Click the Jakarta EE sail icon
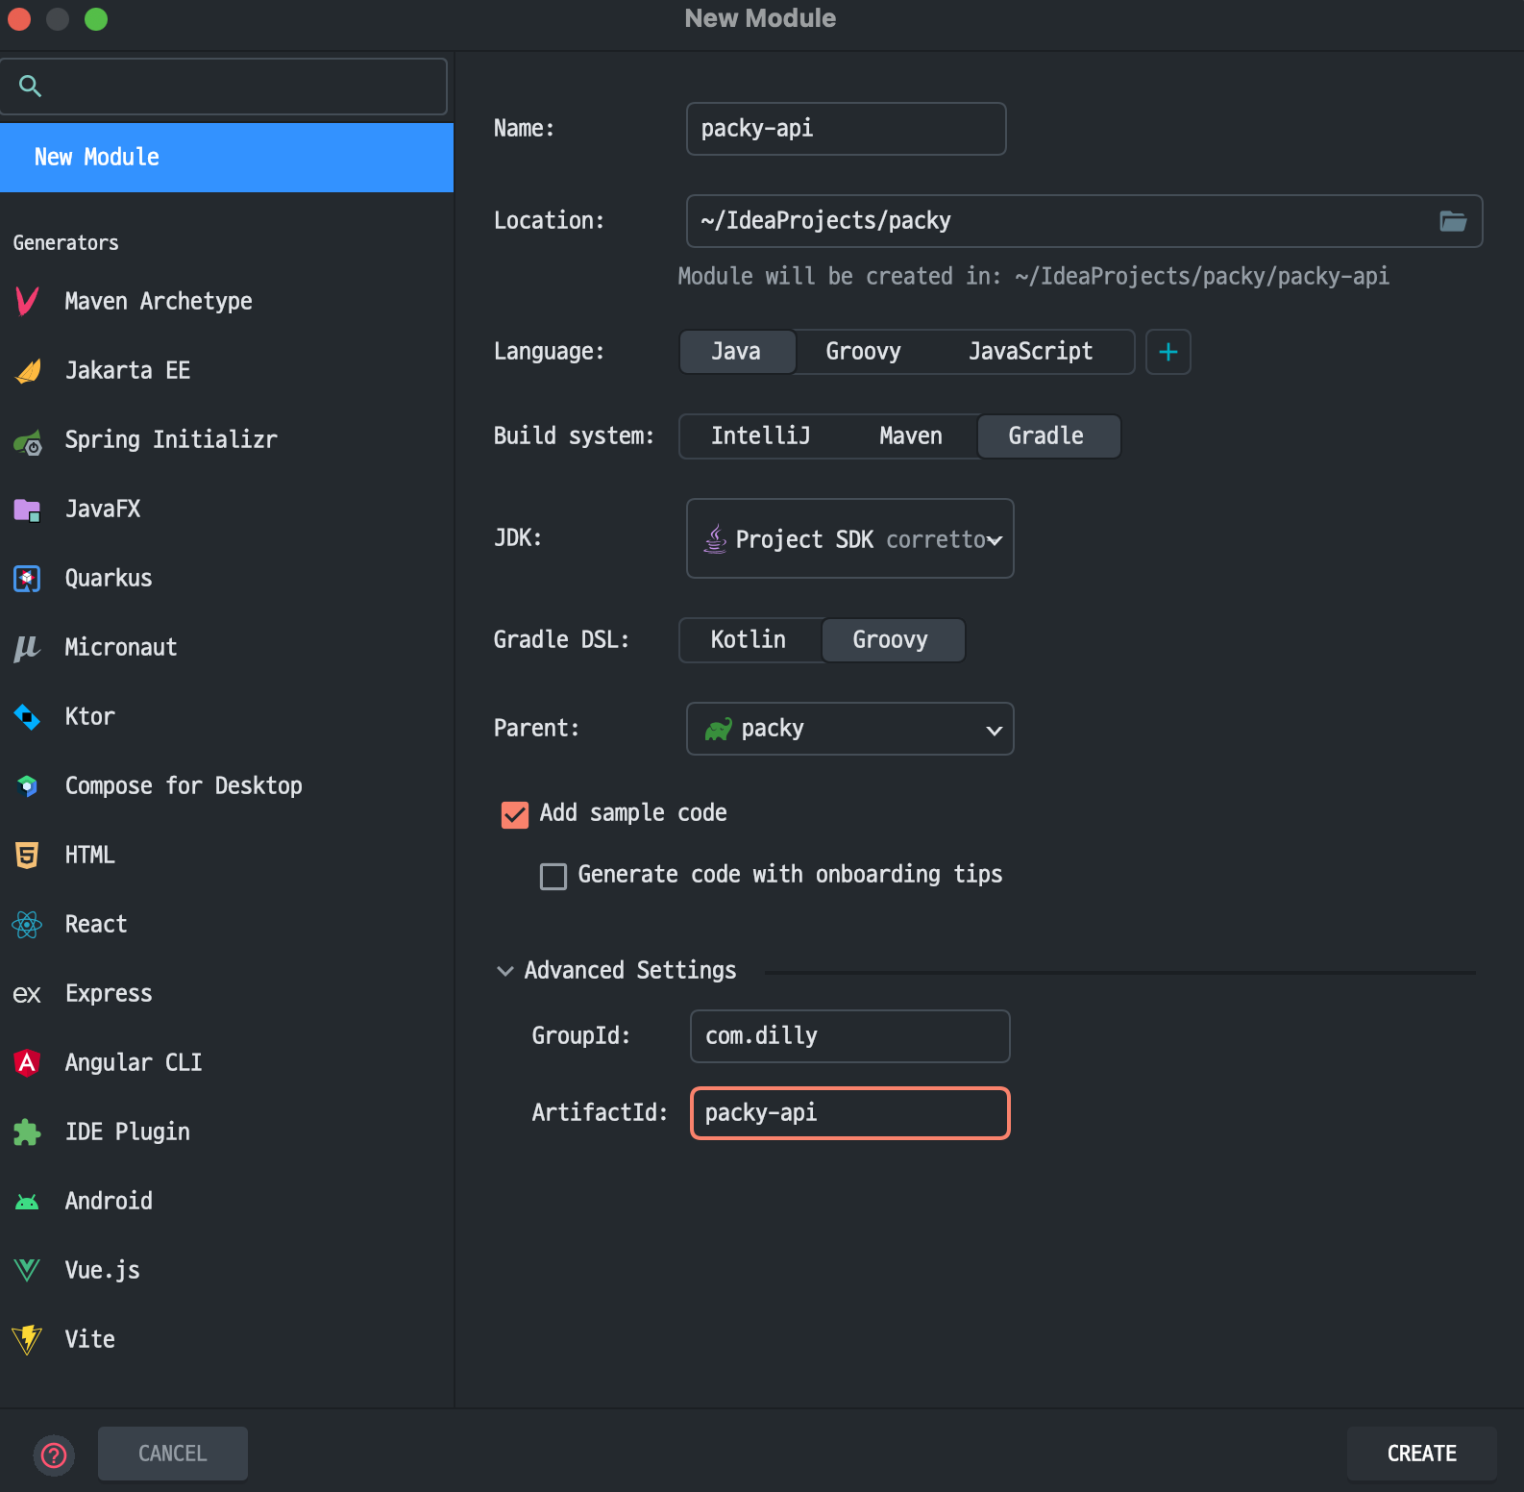 click(x=28, y=370)
